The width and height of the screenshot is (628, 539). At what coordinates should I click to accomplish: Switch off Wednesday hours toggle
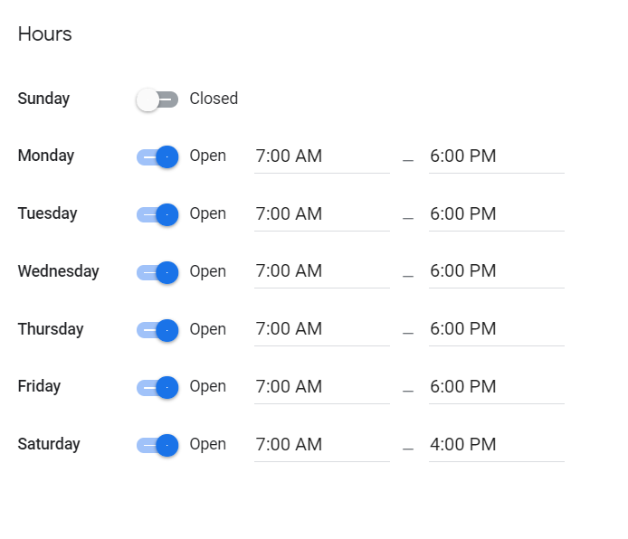point(157,272)
